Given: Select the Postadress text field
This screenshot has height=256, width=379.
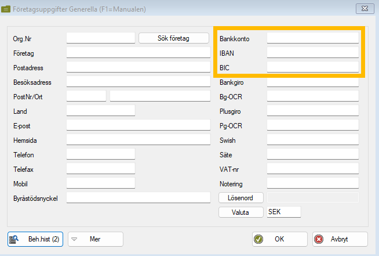Looking at the screenshot, I should [x=138, y=67].
